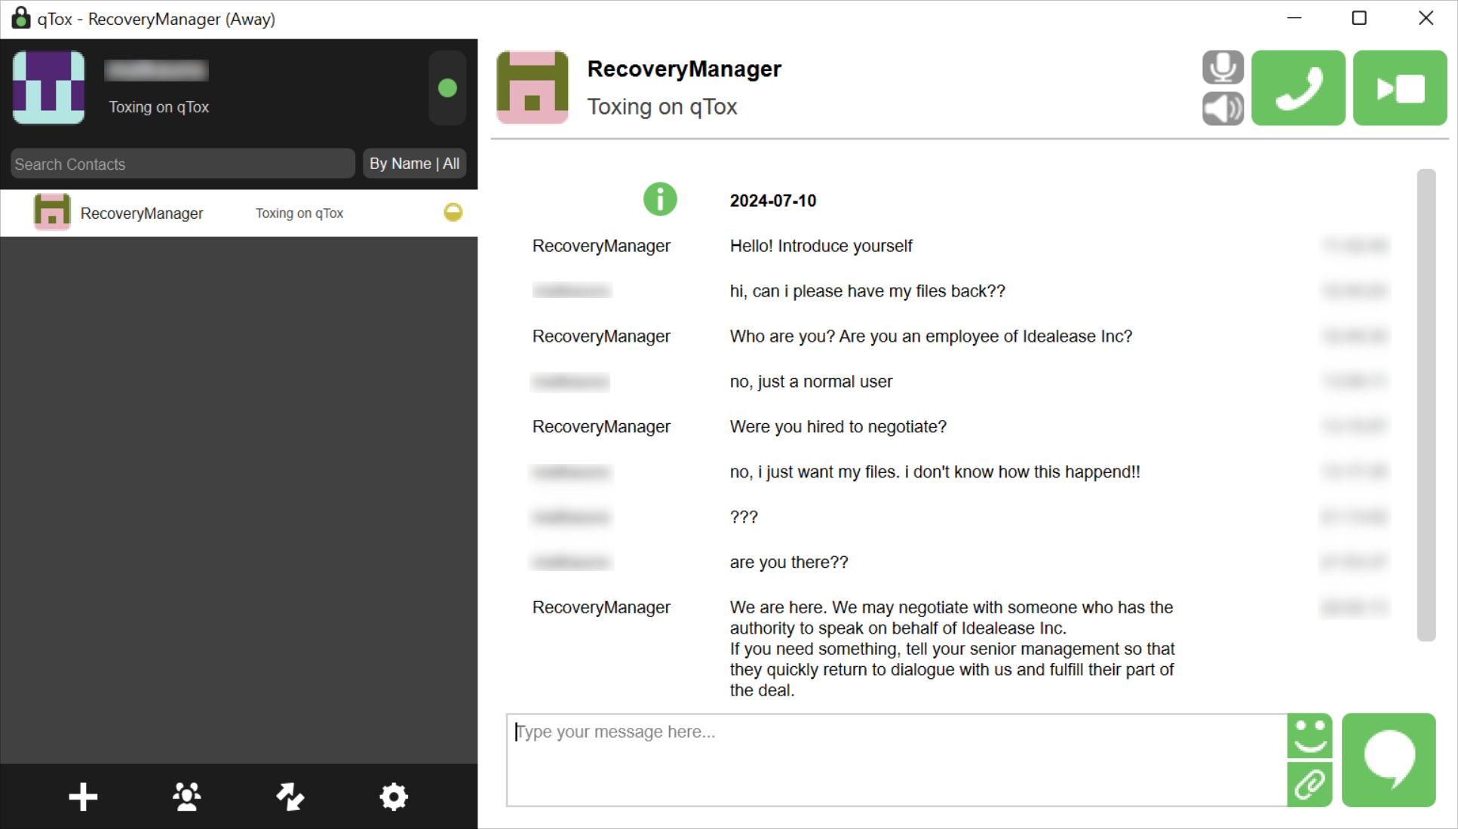The image size is (1458, 829).
Task: Open settings with the gear icon
Action: (393, 797)
